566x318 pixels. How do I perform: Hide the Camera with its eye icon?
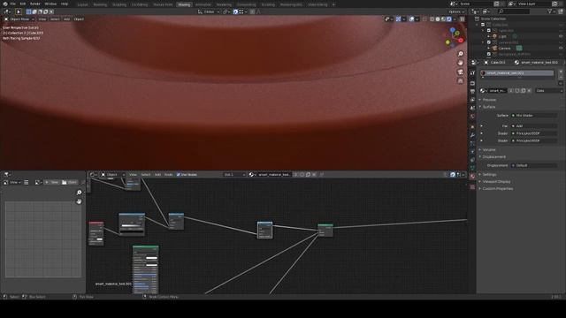coord(561,49)
